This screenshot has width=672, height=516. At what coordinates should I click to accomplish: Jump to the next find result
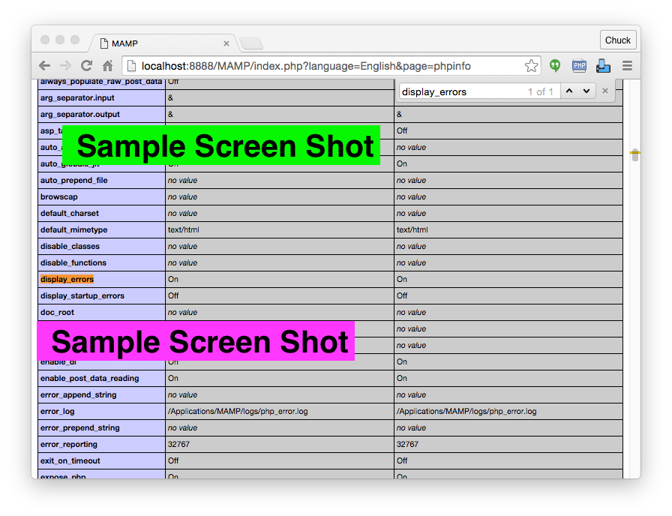586,91
